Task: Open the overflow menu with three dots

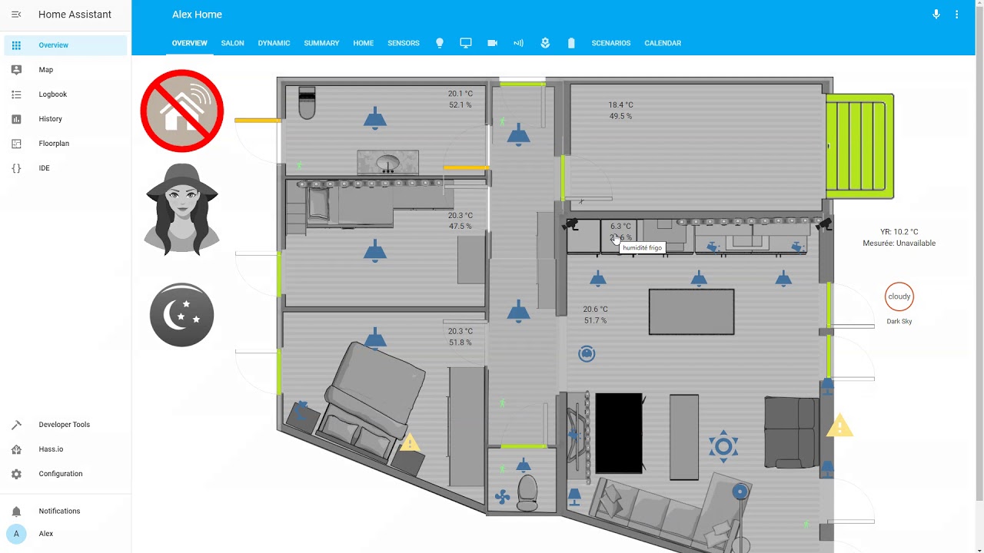Action: tap(956, 14)
